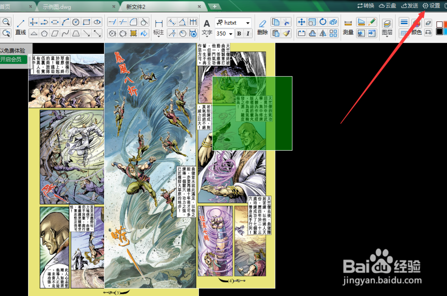447x296 pixels.
Task: Select the construction line tool
Action: tap(34, 22)
